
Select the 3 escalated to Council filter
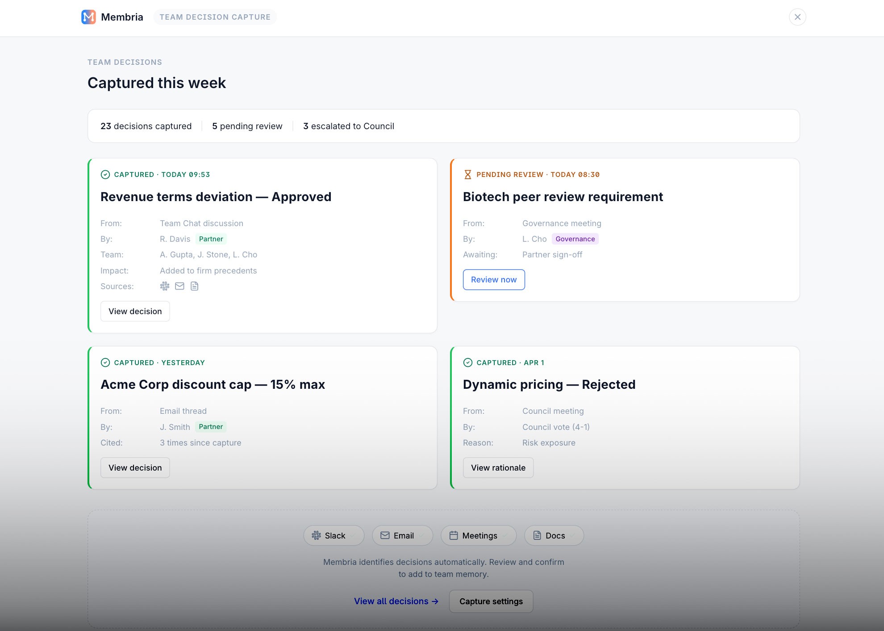pyautogui.click(x=348, y=126)
